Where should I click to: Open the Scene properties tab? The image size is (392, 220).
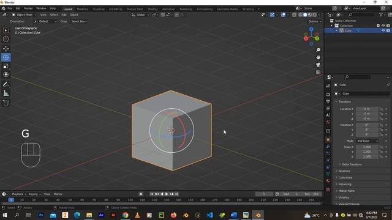tap(328, 115)
